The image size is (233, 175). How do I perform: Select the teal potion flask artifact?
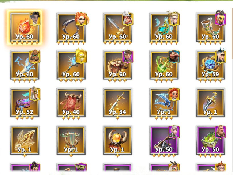pyautogui.click(x=164, y=27)
